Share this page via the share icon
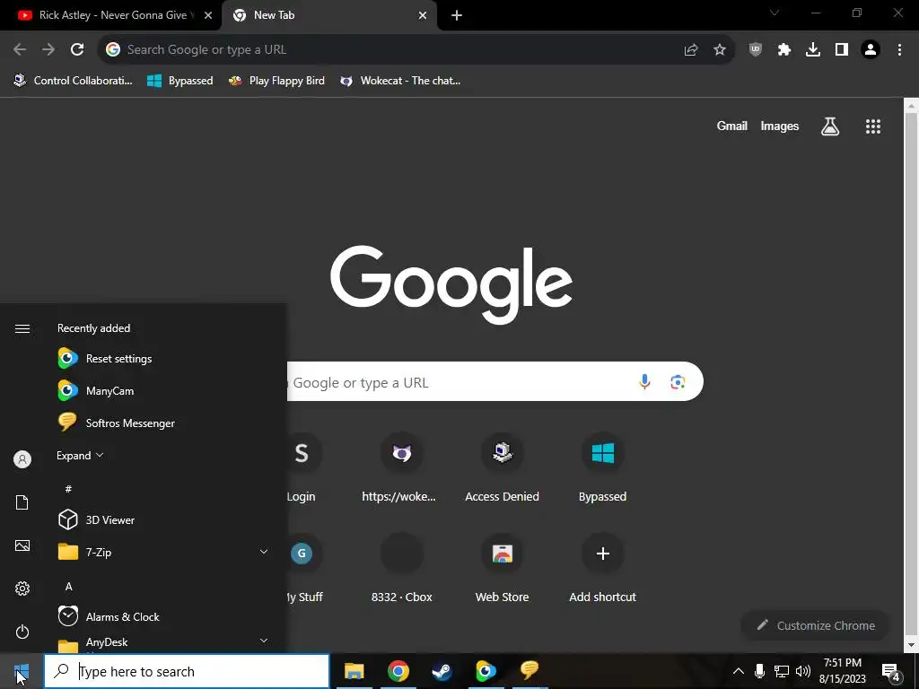The image size is (919, 689). tap(691, 50)
